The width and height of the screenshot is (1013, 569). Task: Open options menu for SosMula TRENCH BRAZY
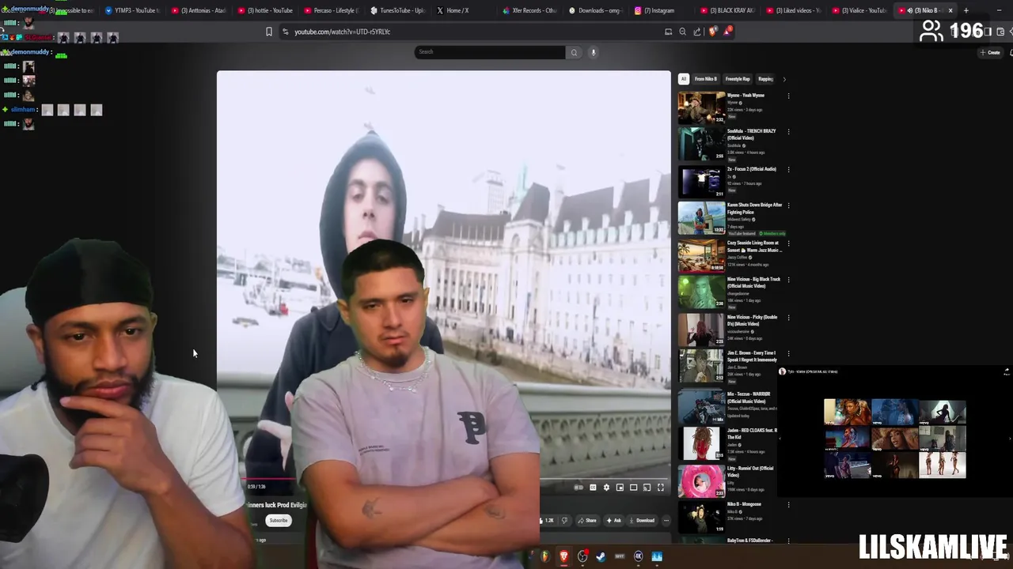[788, 132]
